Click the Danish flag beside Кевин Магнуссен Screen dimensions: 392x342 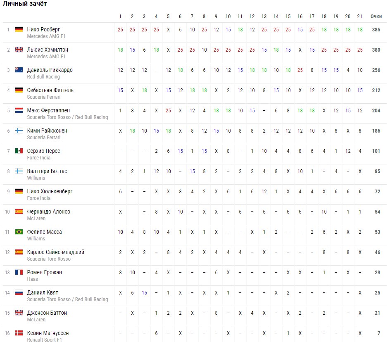19,333
